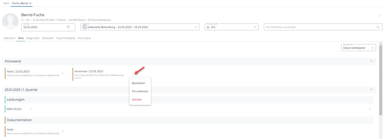
Task: Open patient options three-dot menu at top right
Action: point(379,16)
